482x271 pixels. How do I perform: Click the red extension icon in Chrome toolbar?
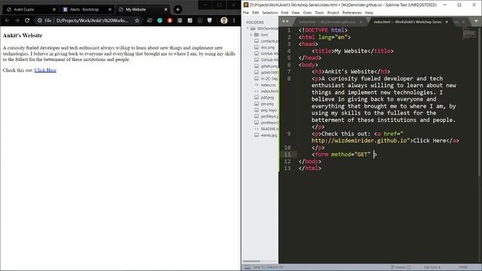[169, 20]
